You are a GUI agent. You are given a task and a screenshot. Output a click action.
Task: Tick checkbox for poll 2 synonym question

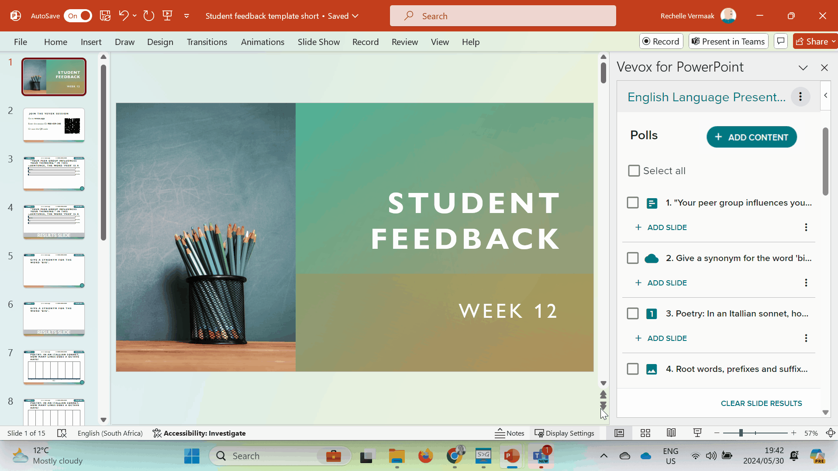tap(632, 258)
